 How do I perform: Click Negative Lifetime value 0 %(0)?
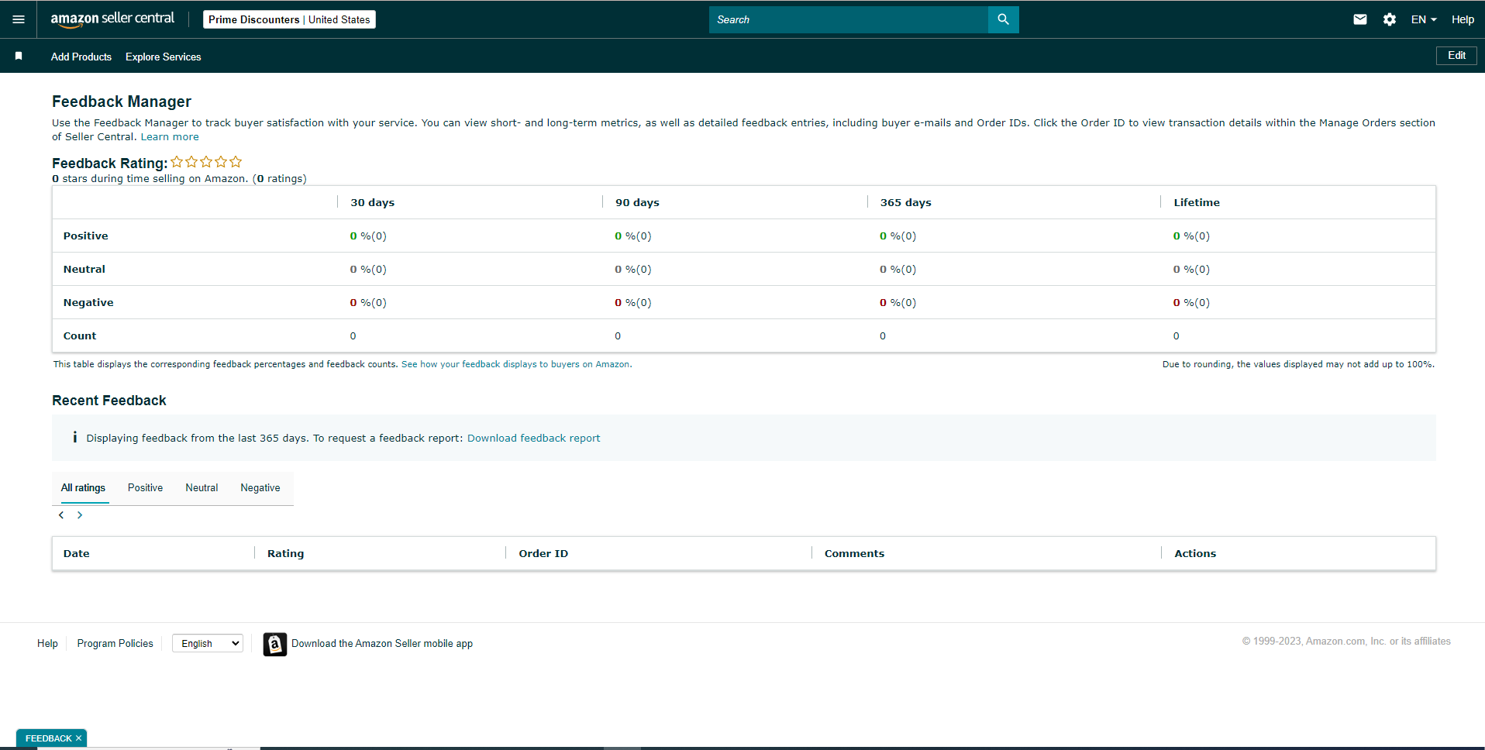(1191, 302)
